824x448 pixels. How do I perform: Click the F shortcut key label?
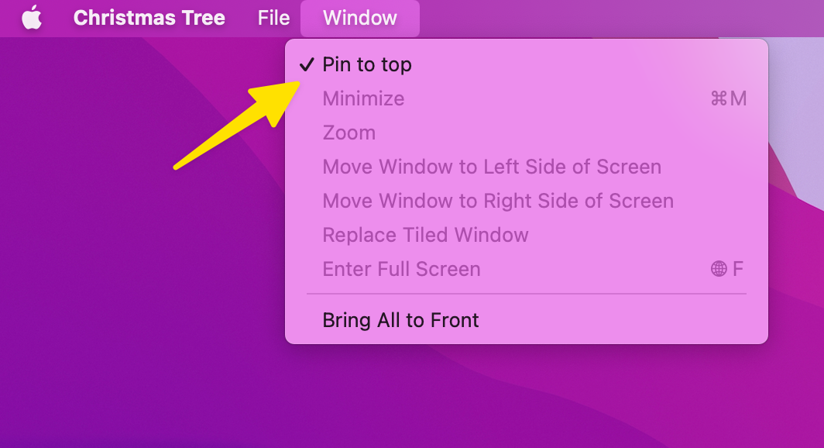pos(738,269)
